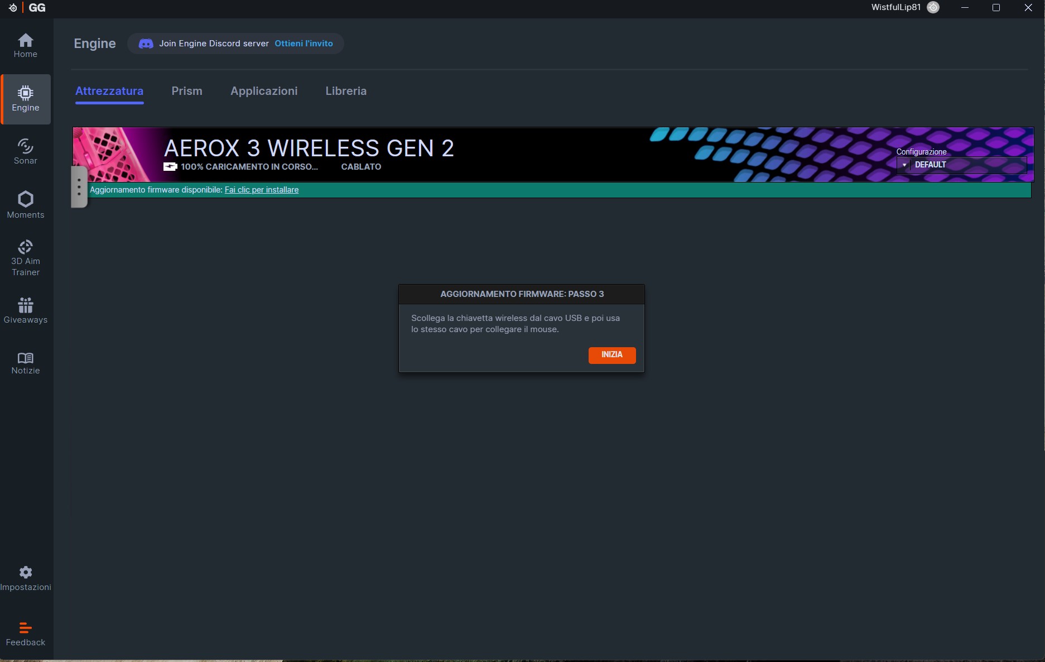Click the user profile avatar icon
This screenshot has height=662, width=1045.
(x=933, y=7)
